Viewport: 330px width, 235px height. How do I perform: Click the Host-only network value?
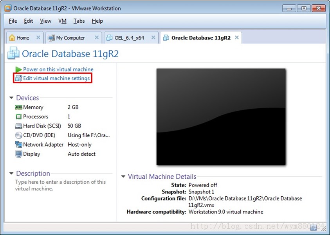79,145
